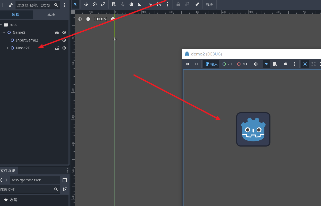Go back in filesystem history
This screenshot has width=321, height=206.
[x=1, y=180]
